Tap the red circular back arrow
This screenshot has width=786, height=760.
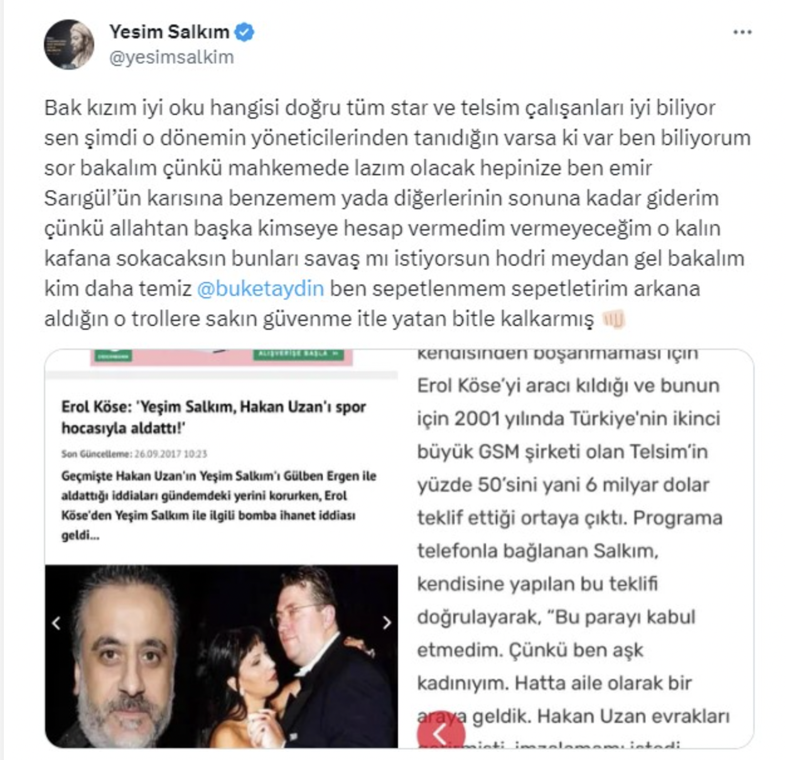click(441, 731)
